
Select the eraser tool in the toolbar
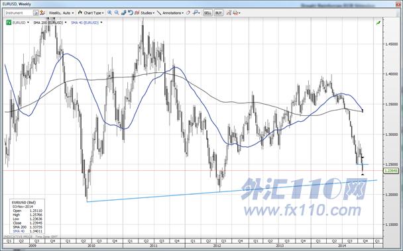tap(188, 13)
